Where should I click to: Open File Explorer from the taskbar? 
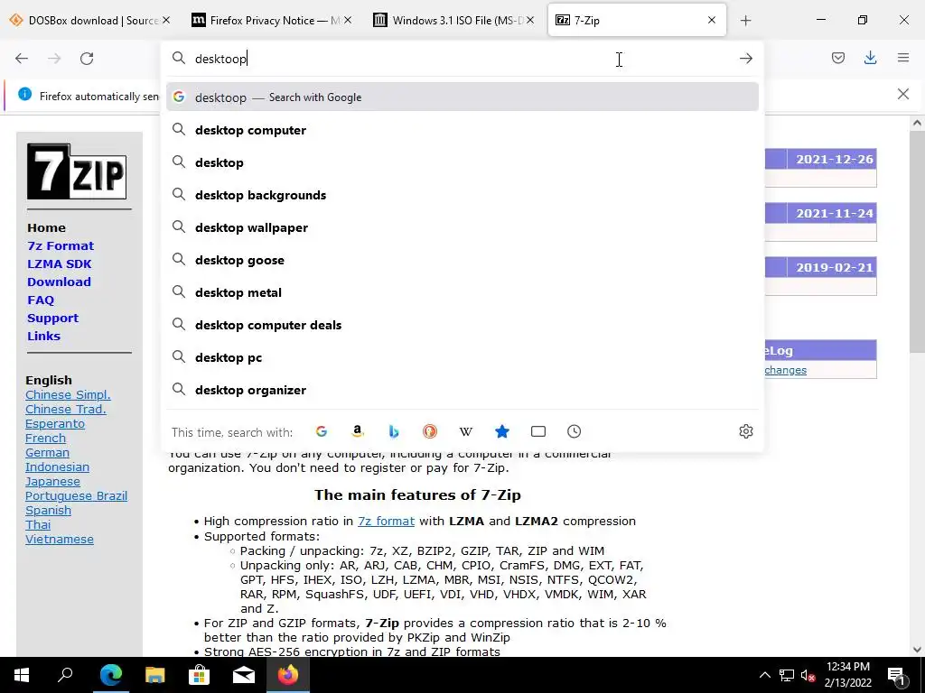(154, 675)
